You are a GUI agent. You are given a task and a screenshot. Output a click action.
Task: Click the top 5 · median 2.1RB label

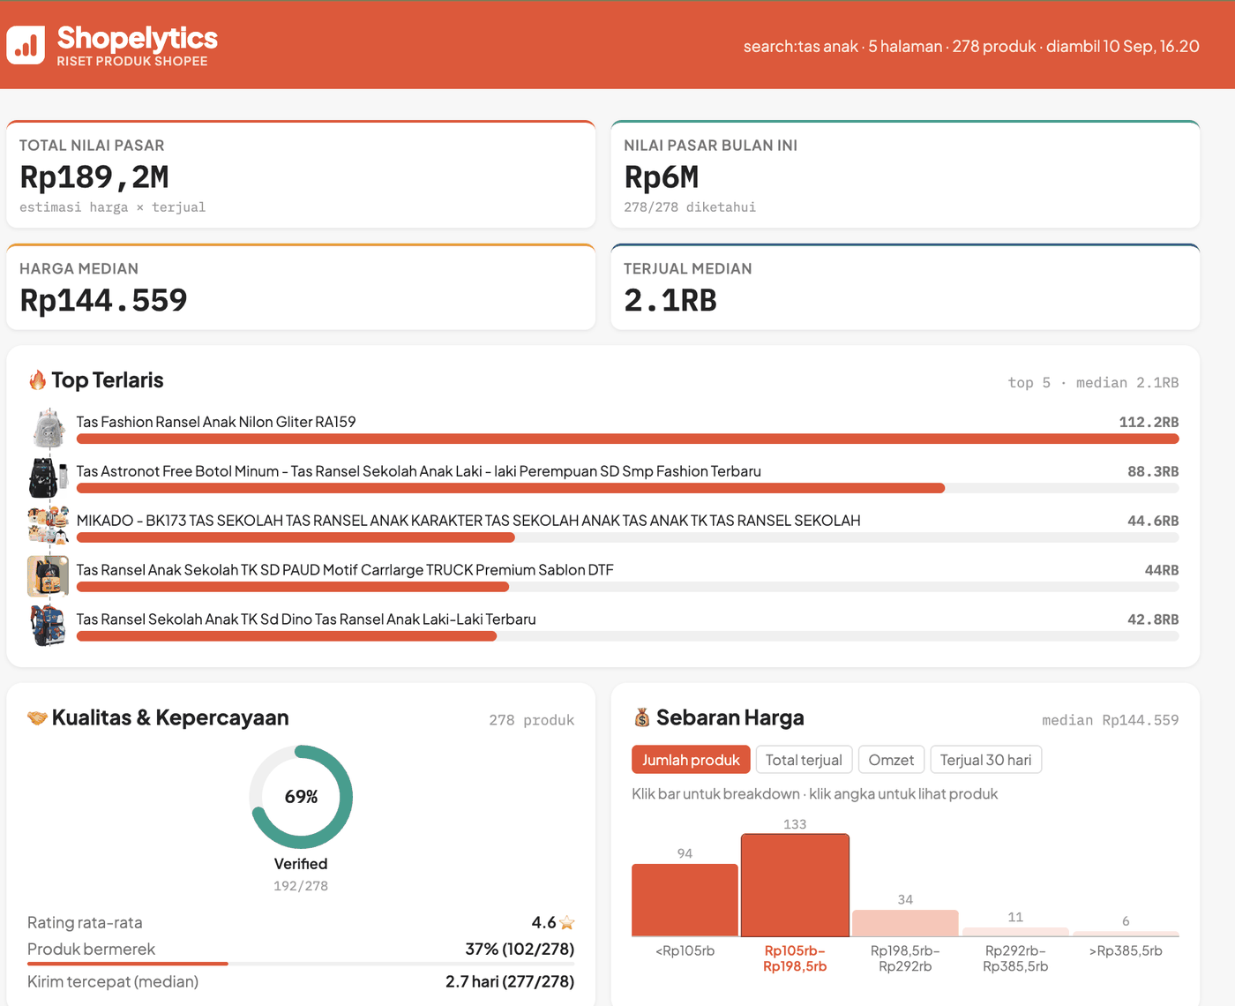pos(1093,382)
